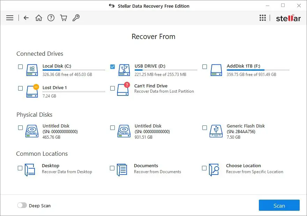307x216 pixels.
Task: Click the AddDisk 1TB (F:) usage bar
Action: pos(258,70)
